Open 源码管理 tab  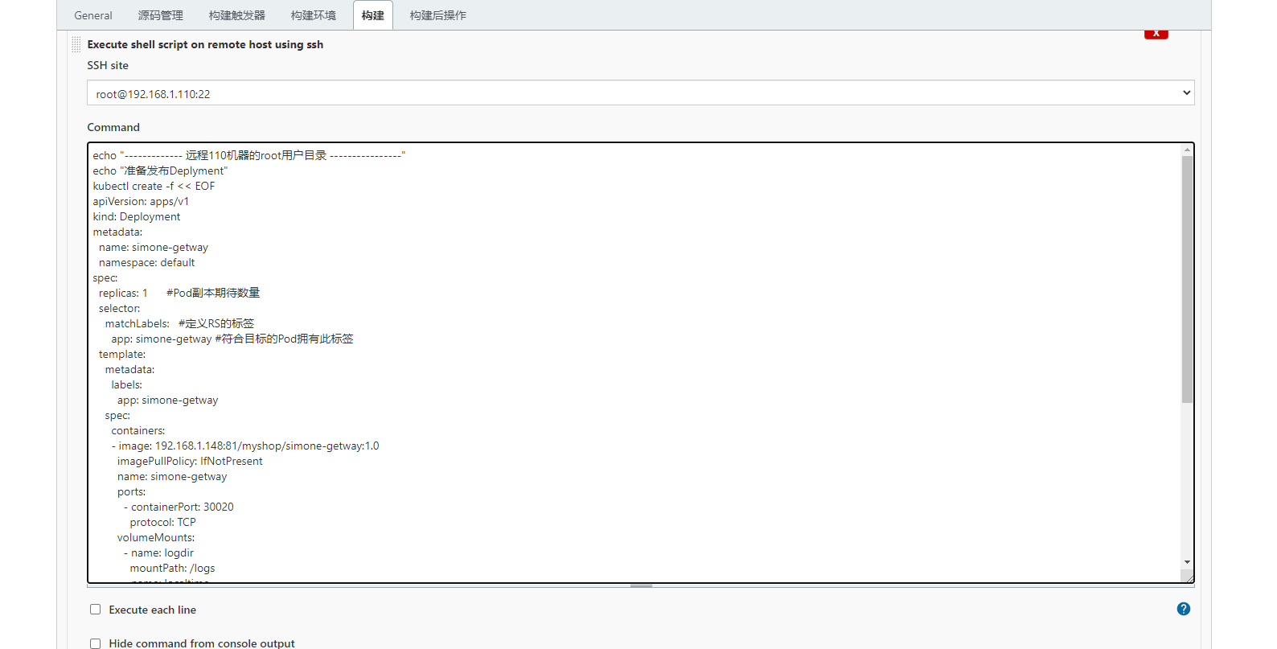click(160, 15)
